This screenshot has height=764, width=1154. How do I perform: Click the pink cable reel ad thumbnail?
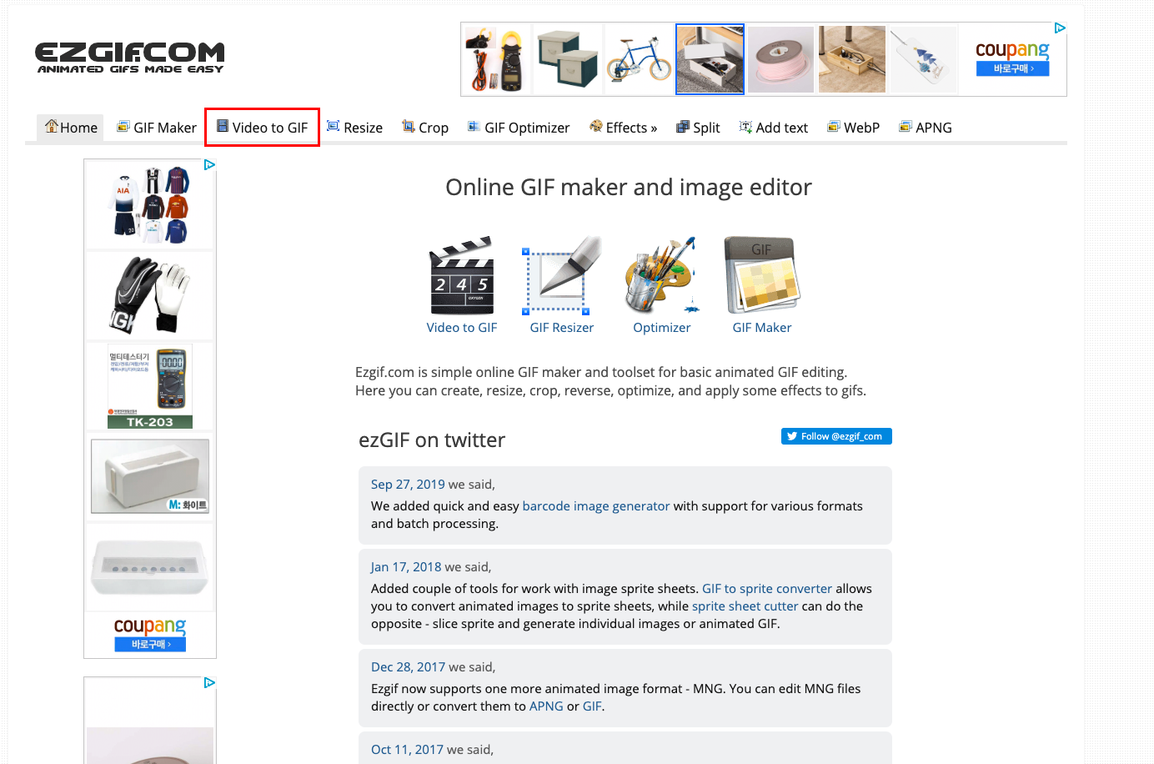coord(780,59)
